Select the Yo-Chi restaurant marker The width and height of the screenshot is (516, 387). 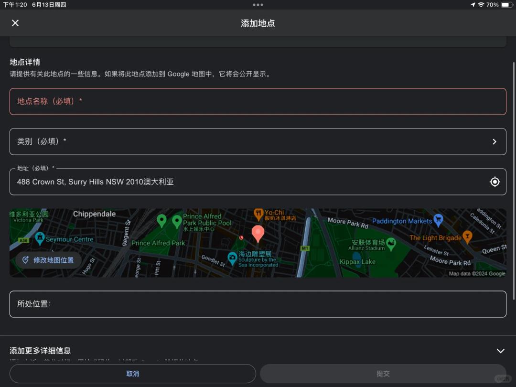pyautogui.click(x=258, y=214)
